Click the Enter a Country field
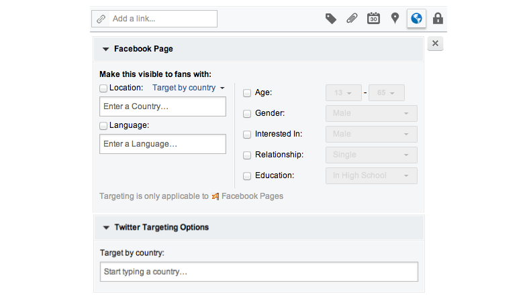527x302 pixels. pos(162,106)
